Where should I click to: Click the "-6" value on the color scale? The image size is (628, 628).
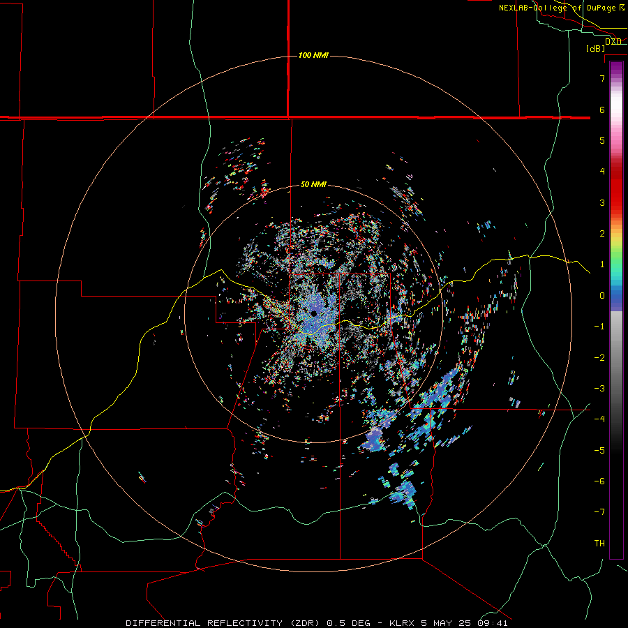[599, 481]
